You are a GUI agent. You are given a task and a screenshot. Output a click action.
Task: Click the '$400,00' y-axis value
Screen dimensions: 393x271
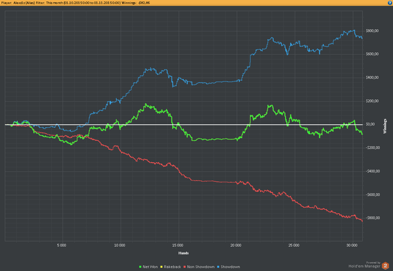[372, 77]
